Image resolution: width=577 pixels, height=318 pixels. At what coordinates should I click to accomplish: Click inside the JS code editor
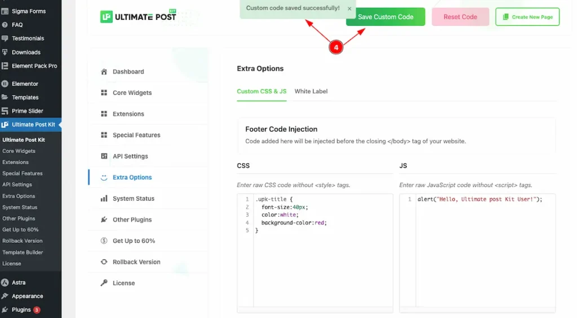click(477, 253)
